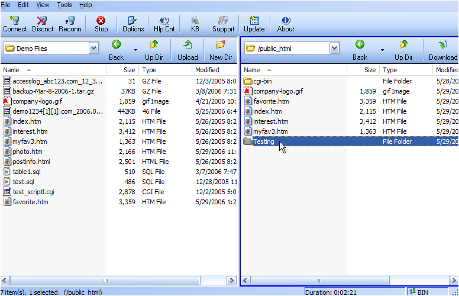Sort remote files by Type column
This screenshot has width=459, height=296.
(406, 70)
